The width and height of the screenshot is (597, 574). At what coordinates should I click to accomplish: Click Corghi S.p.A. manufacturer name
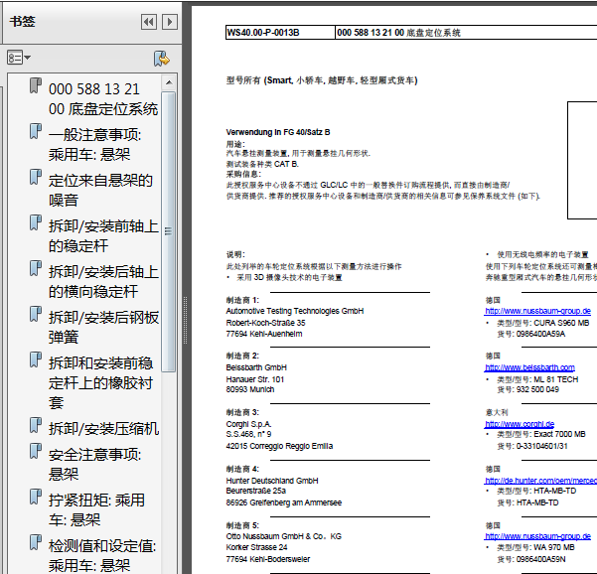click(x=248, y=424)
